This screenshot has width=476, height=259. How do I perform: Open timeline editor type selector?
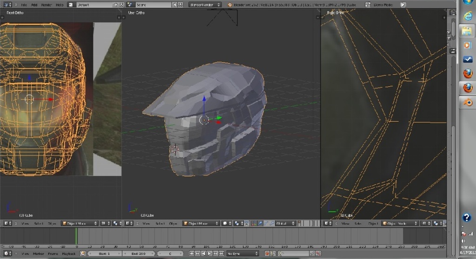point(7,253)
